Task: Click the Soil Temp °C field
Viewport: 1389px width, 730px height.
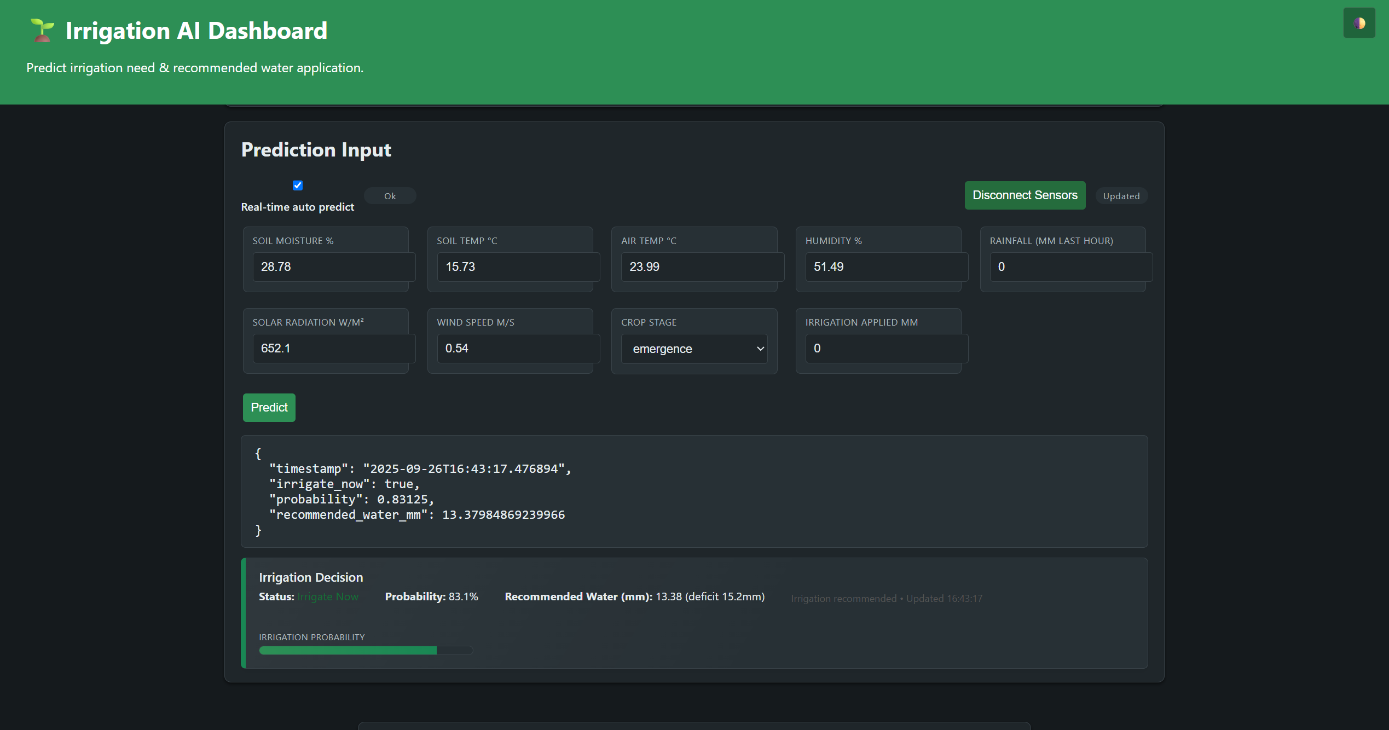Action: pyautogui.click(x=518, y=267)
